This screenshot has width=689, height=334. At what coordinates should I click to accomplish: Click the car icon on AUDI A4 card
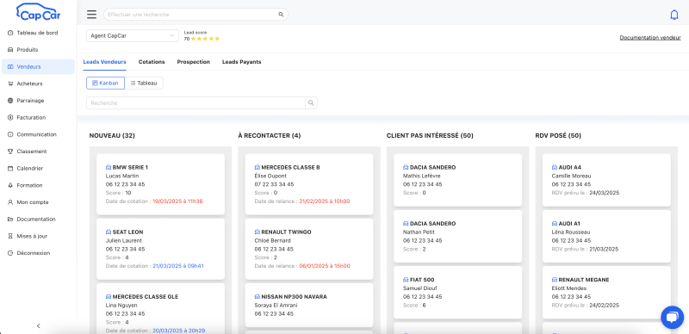(555, 168)
